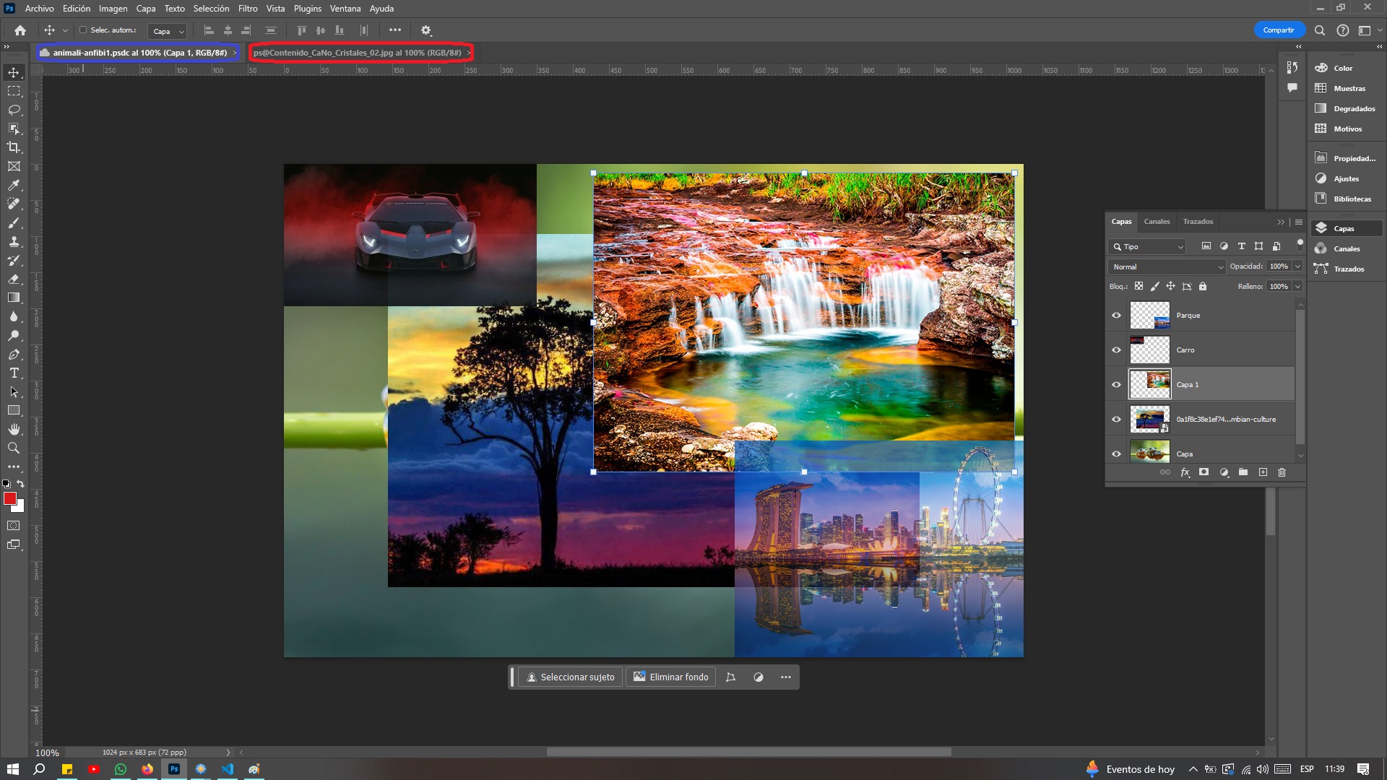Select the Gradient tool

pyautogui.click(x=14, y=298)
